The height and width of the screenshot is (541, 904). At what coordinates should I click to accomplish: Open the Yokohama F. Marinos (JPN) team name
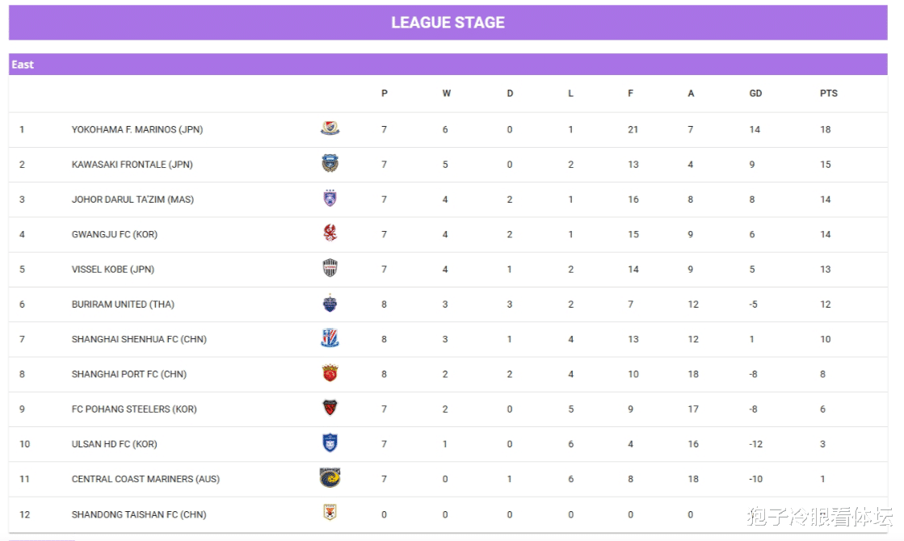click(137, 130)
